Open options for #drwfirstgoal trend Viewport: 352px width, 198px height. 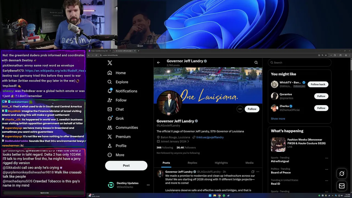[327, 158]
